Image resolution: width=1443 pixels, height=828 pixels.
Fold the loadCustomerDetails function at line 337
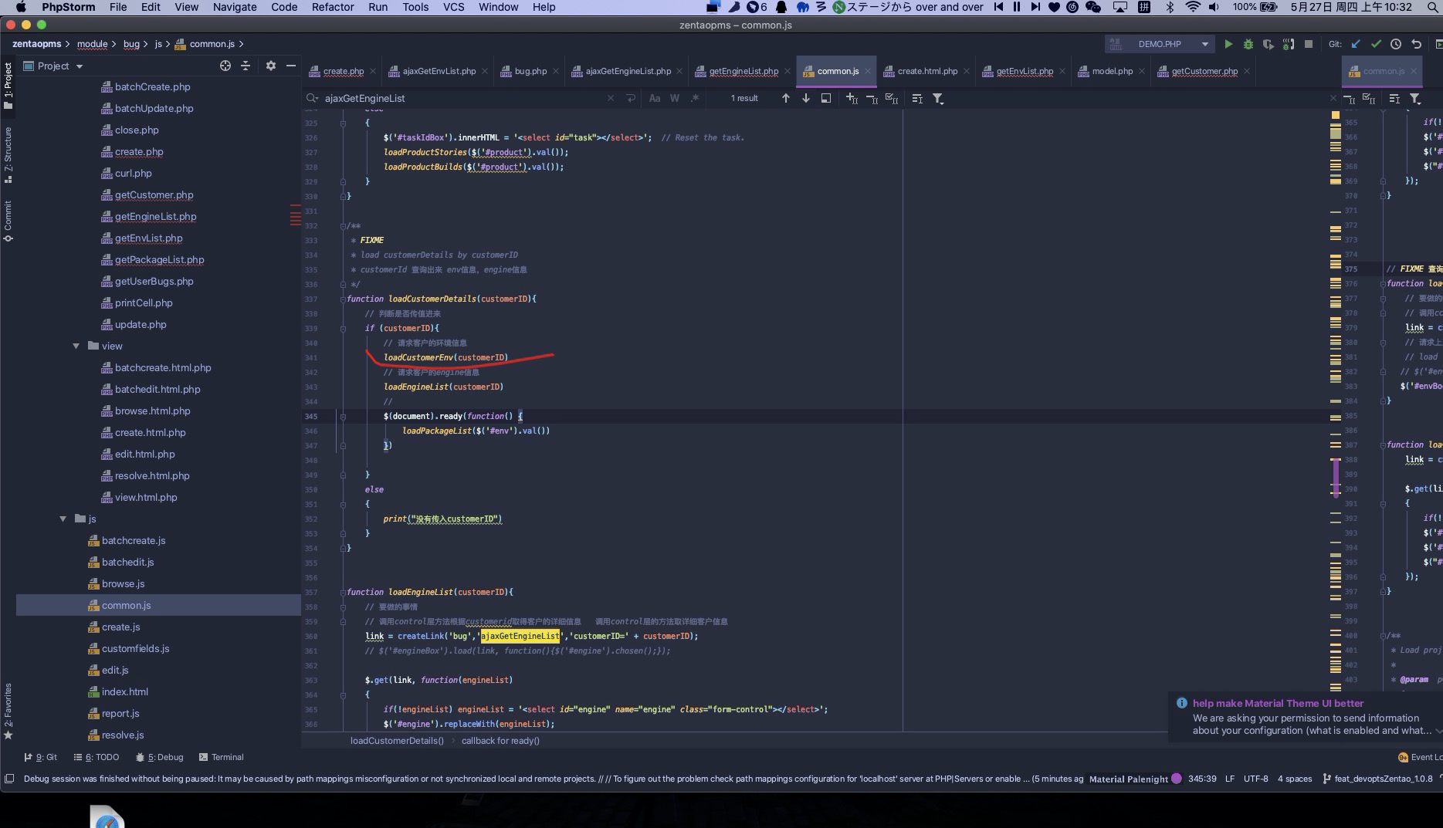pos(343,299)
